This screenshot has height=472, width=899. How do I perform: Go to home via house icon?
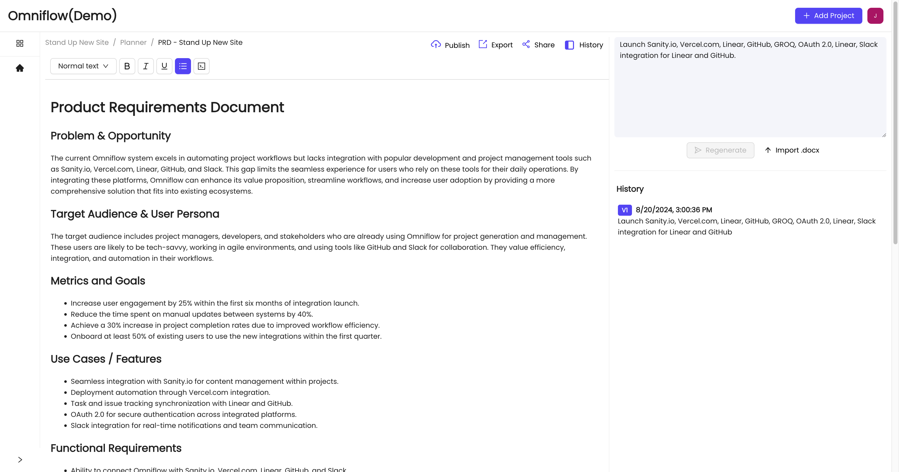pyautogui.click(x=20, y=68)
